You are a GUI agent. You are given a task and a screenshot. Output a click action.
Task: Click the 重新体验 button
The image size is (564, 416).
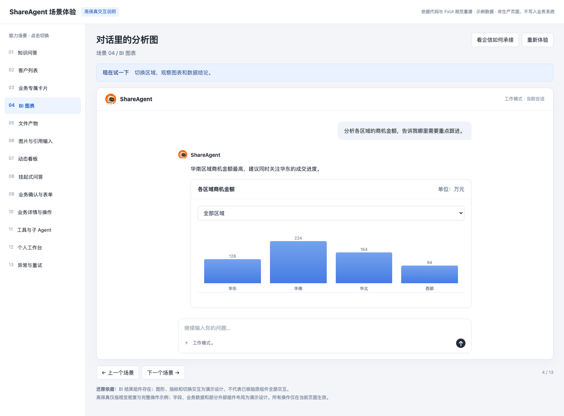(537, 40)
